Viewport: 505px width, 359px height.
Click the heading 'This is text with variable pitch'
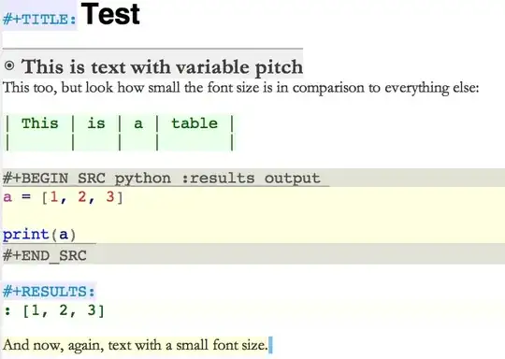[162, 67]
